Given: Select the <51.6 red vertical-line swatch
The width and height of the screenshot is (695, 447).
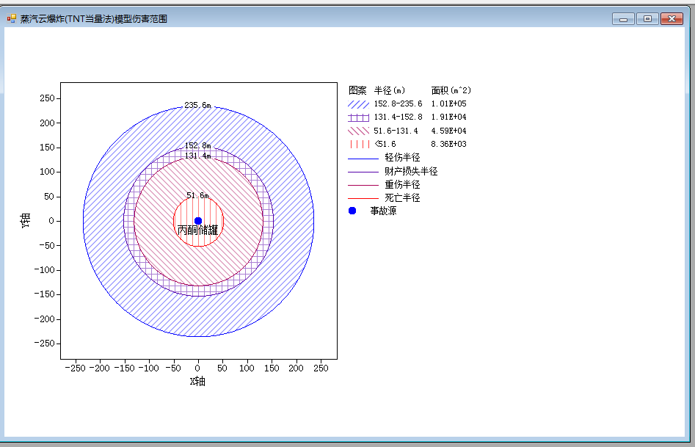Looking at the screenshot, I should click(x=359, y=144).
